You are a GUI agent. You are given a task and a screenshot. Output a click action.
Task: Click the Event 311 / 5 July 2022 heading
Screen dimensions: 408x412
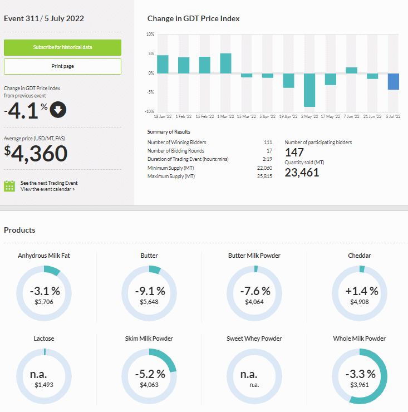[44, 18]
